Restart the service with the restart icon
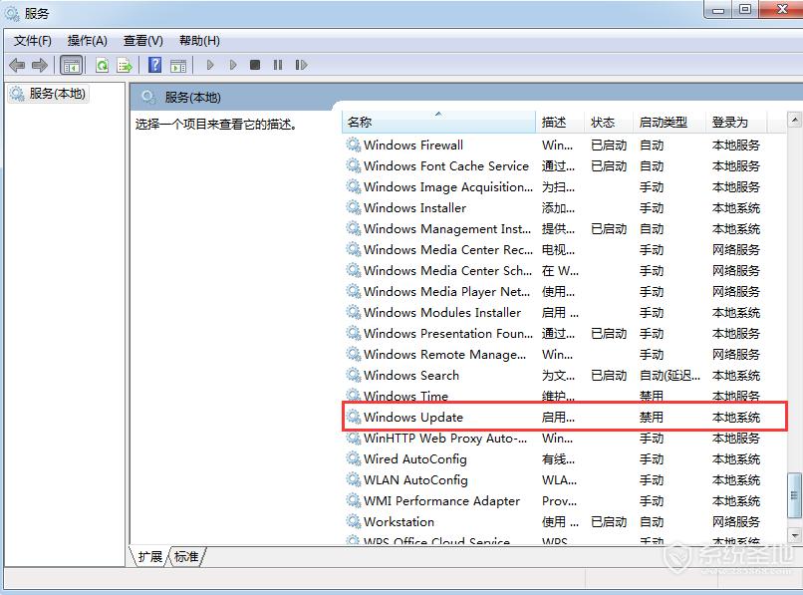 tap(303, 65)
